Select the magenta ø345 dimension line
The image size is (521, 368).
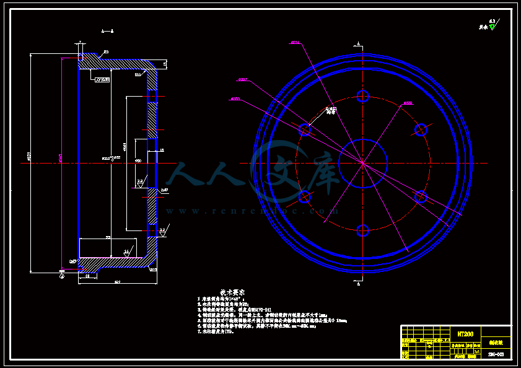pyautogui.click(x=61, y=163)
